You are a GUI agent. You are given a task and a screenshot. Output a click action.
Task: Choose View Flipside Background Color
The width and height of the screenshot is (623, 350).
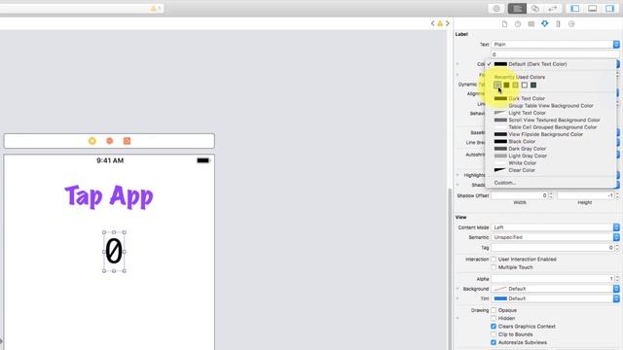pyautogui.click(x=551, y=134)
